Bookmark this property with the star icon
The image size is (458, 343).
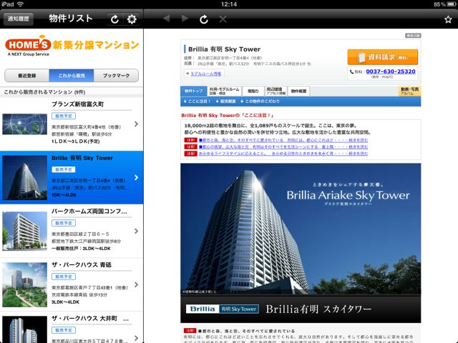point(448,19)
